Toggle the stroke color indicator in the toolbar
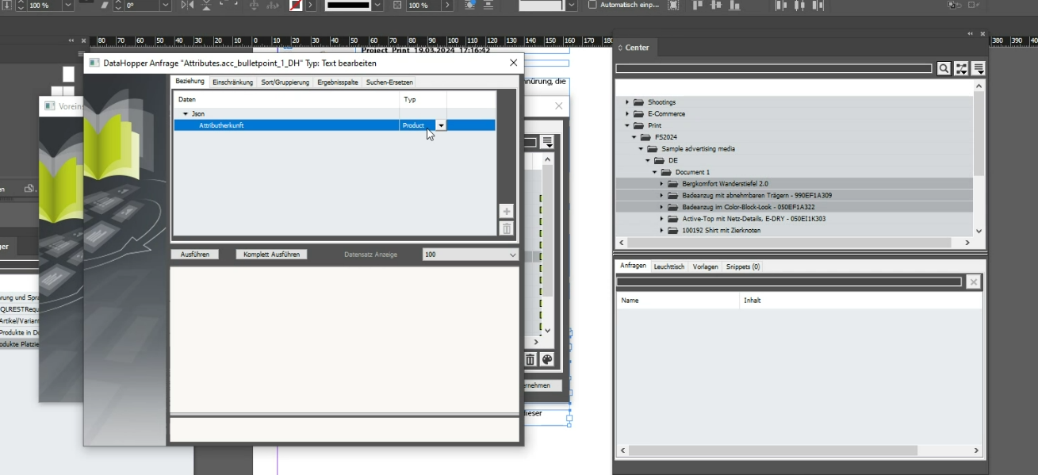This screenshot has width=1038, height=475. click(x=297, y=6)
